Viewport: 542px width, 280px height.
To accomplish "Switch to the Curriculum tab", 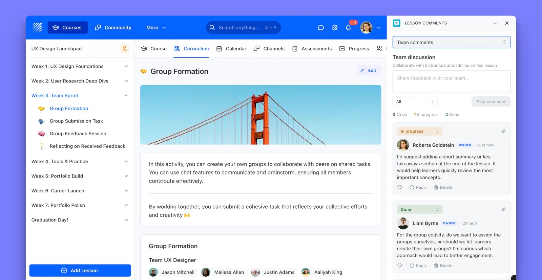I will click(x=191, y=49).
